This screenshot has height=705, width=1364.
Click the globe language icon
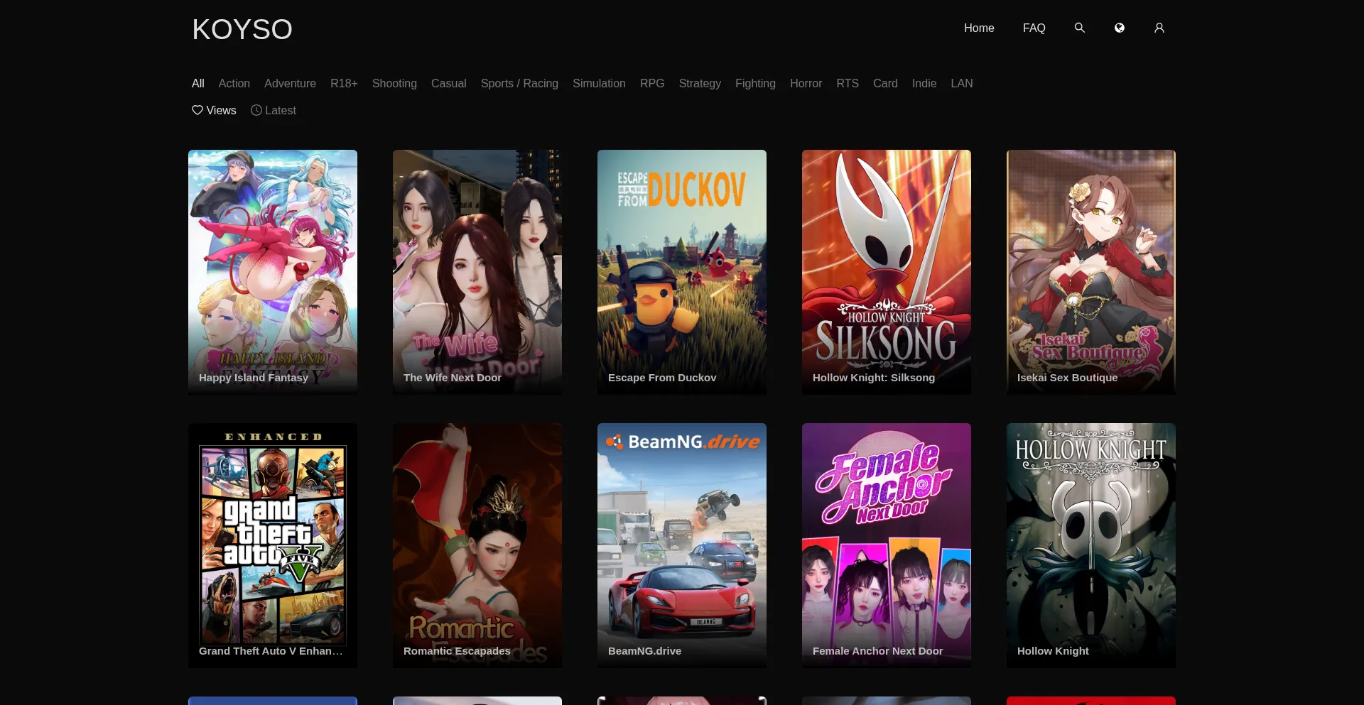(x=1119, y=28)
